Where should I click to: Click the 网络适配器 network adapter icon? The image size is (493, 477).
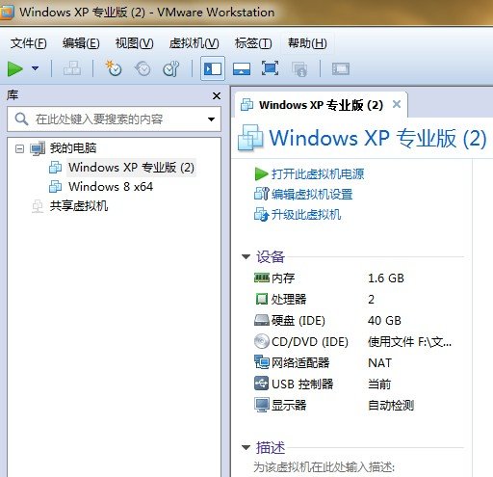(262, 362)
